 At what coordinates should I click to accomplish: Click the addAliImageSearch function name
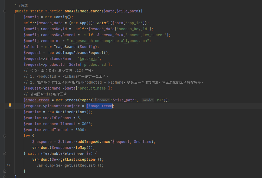click(x=83, y=11)
